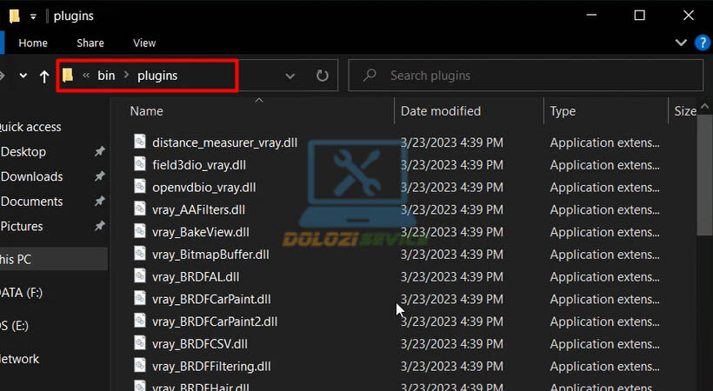Click the vray_BRDFAL.dll file icon
The width and height of the screenshot is (713, 391).
140,276
